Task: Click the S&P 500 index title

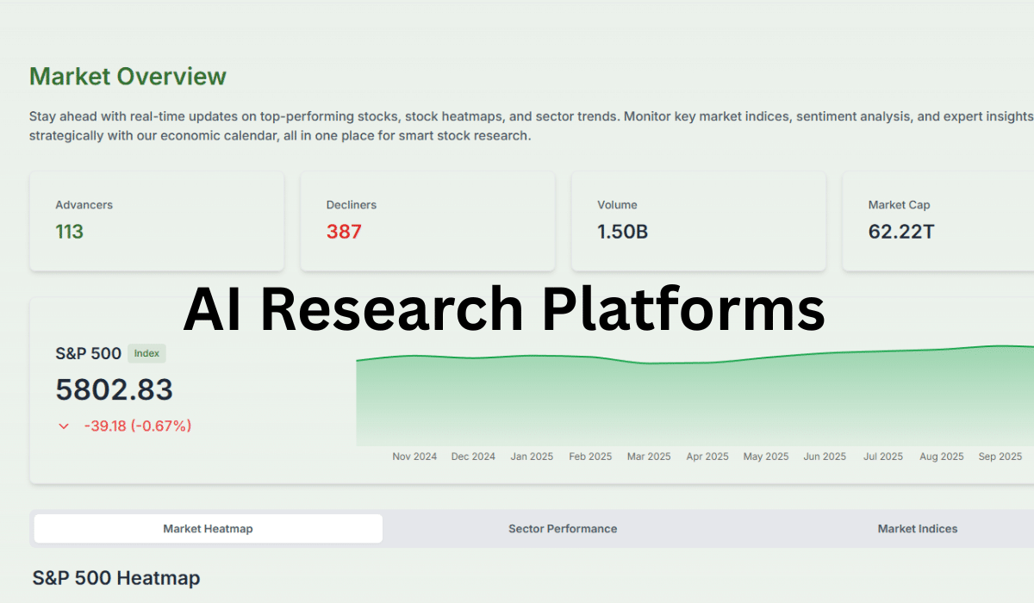Action: (88, 353)
